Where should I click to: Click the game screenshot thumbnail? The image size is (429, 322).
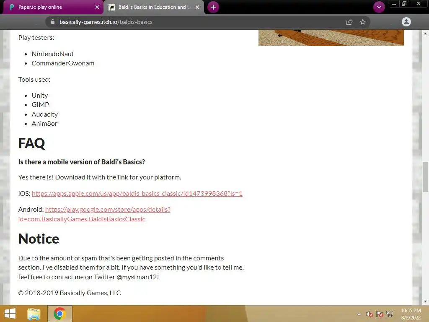[331, 38]
